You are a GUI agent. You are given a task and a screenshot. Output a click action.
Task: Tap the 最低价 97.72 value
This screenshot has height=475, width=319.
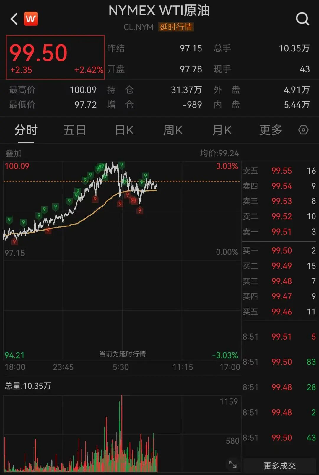(86, 105)
